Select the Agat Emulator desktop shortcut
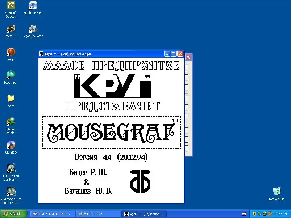This screenshot has height=218, width=291. [33, 31]
